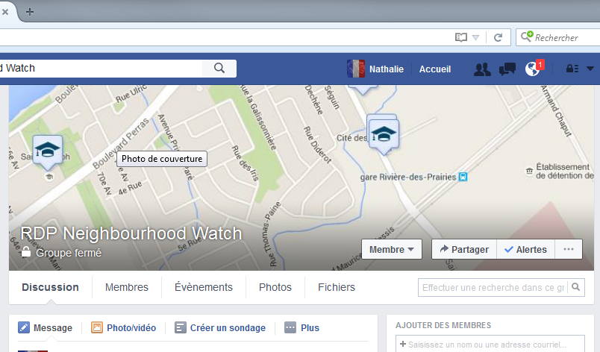
Task: Click the school marker near Boulevard Perras
Action: (x=48, y=152)
